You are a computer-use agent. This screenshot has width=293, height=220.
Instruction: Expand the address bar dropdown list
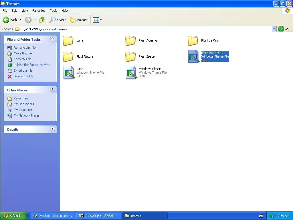coord(274,29)
